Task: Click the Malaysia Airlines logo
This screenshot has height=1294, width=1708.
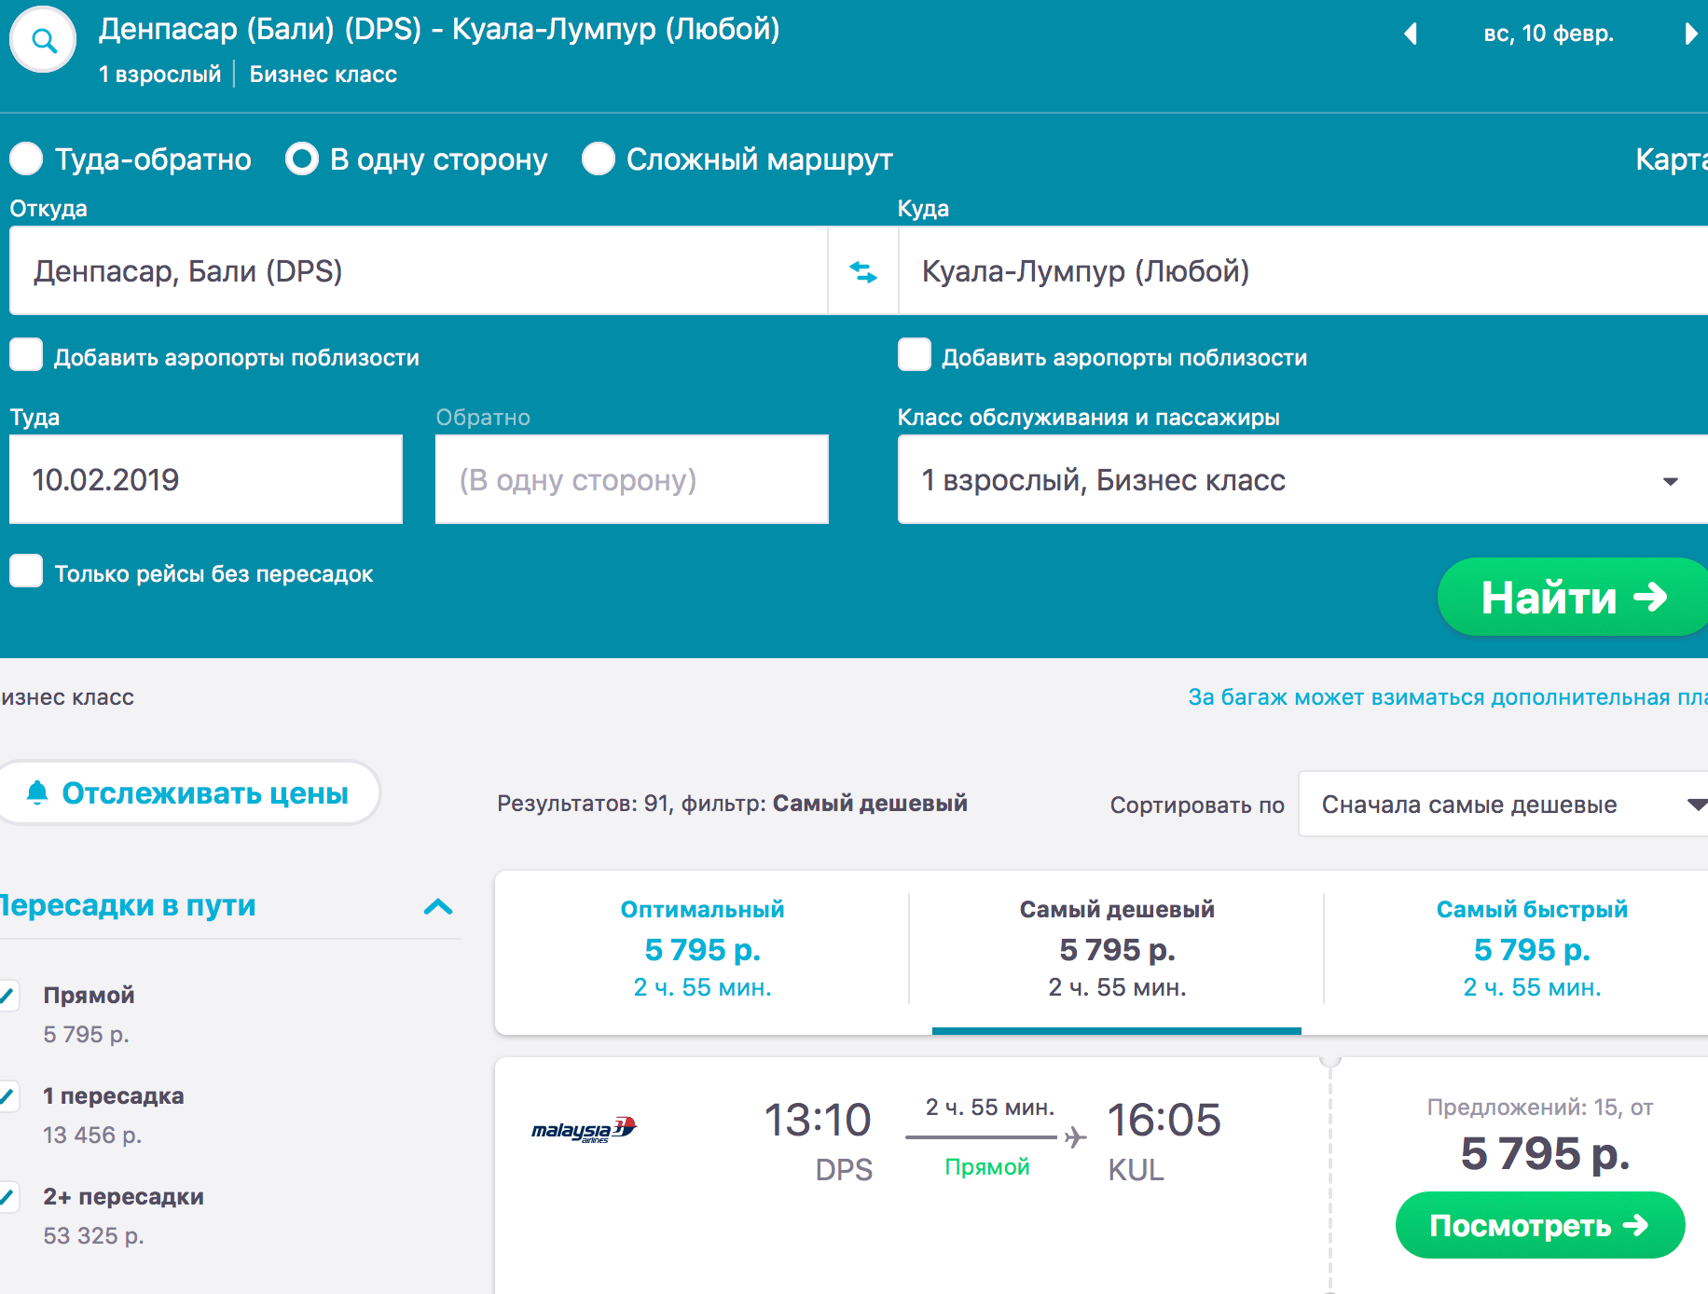Action: 584,1129
